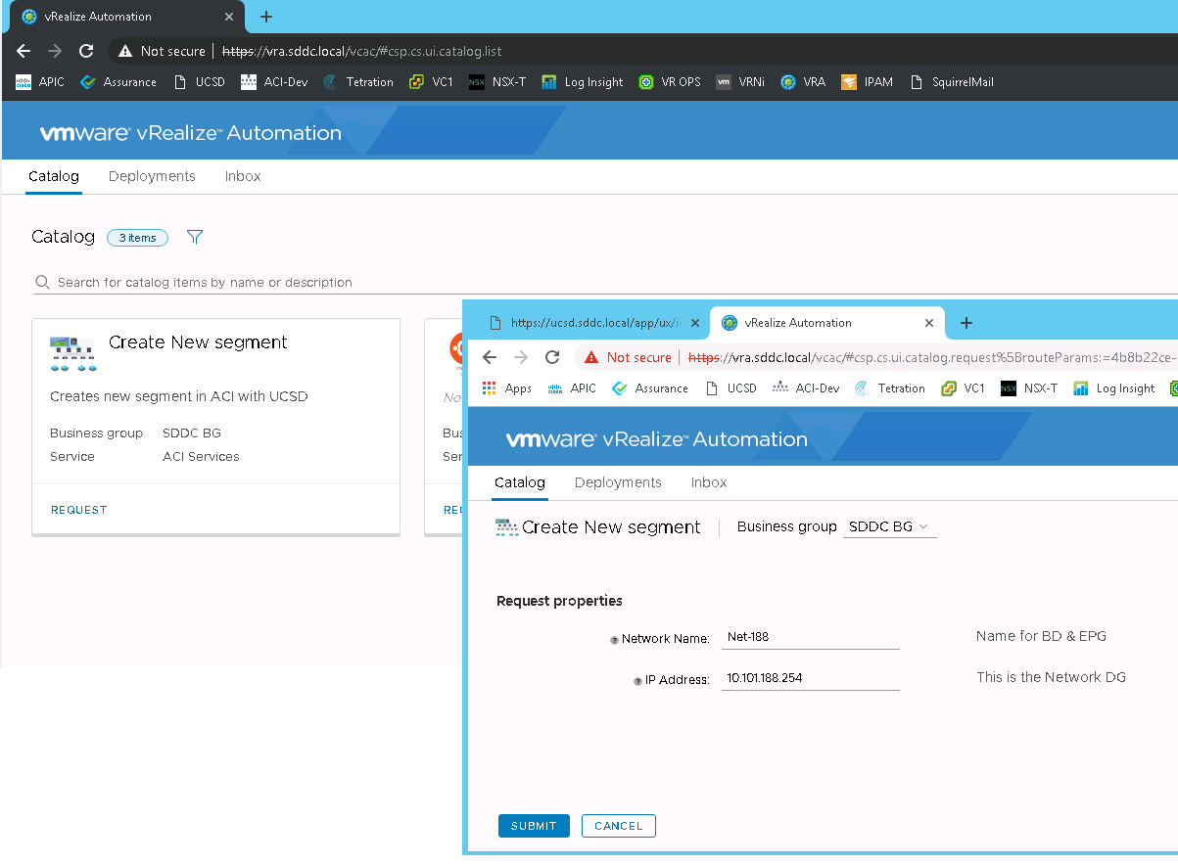Go back in the rear browser window
Screen dimensions: 1178x865
pos(24,51)
